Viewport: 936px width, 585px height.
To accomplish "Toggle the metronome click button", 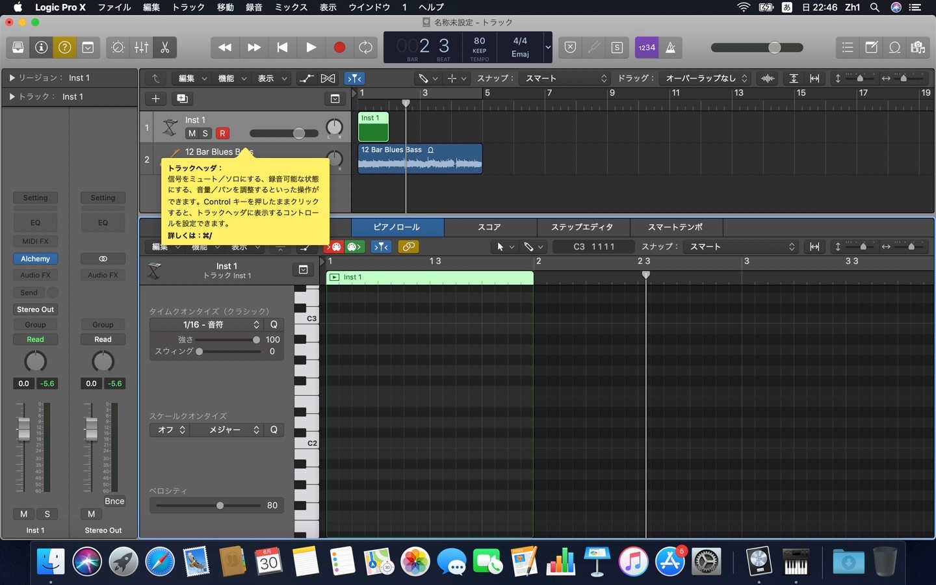I will [x=671, y=47].
